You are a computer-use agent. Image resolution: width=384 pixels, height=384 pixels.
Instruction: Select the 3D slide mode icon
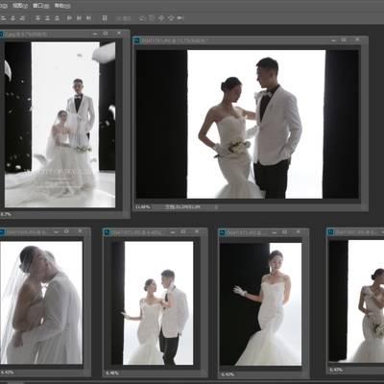click(171, 18)
